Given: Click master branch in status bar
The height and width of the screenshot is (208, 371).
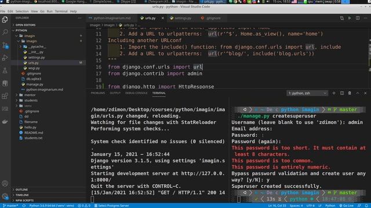Looking at the screenshot, I should coord(10,206).
